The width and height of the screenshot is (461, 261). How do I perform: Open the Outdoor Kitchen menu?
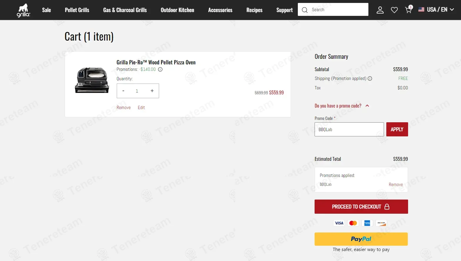[177, 10]
